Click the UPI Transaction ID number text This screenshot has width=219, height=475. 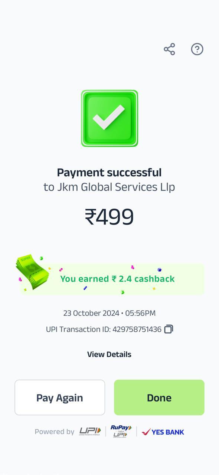point(137,330)
